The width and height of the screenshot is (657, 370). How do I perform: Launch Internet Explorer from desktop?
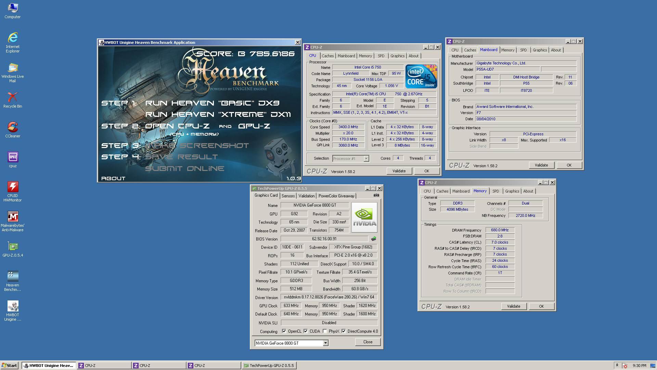[x=13, y=42]
